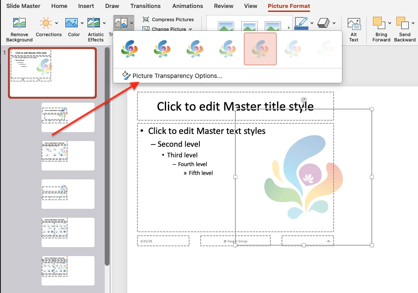The image size is (418, 293).
Task: Open the Picture Border dropdown arrow
Action: coord(312,23)
